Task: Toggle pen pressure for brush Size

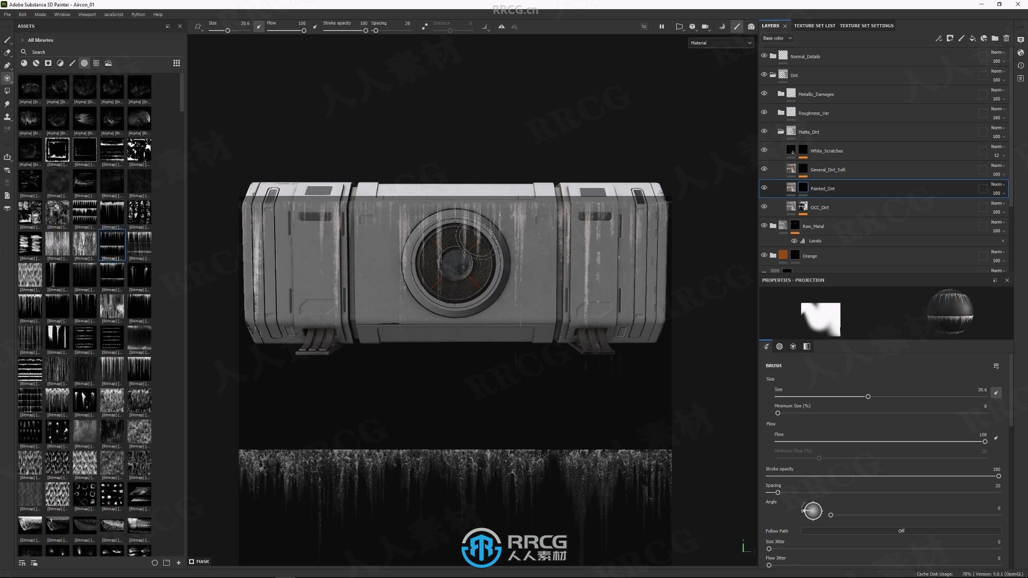Action: click(996, 393)
